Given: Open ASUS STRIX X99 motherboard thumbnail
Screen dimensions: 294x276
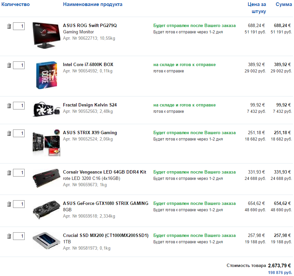Looking at the screenshot, I should (46, 143).
